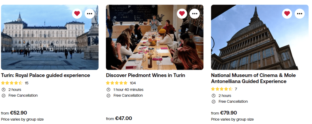Viewport: 312px width, 124px height.
Task: Toggle favorite heart on Mole Antonelliana card
Action: (287, 13)
